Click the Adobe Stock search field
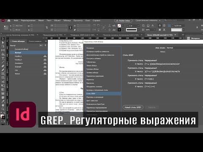The image size is (203, 152). [x=174, y=21]
